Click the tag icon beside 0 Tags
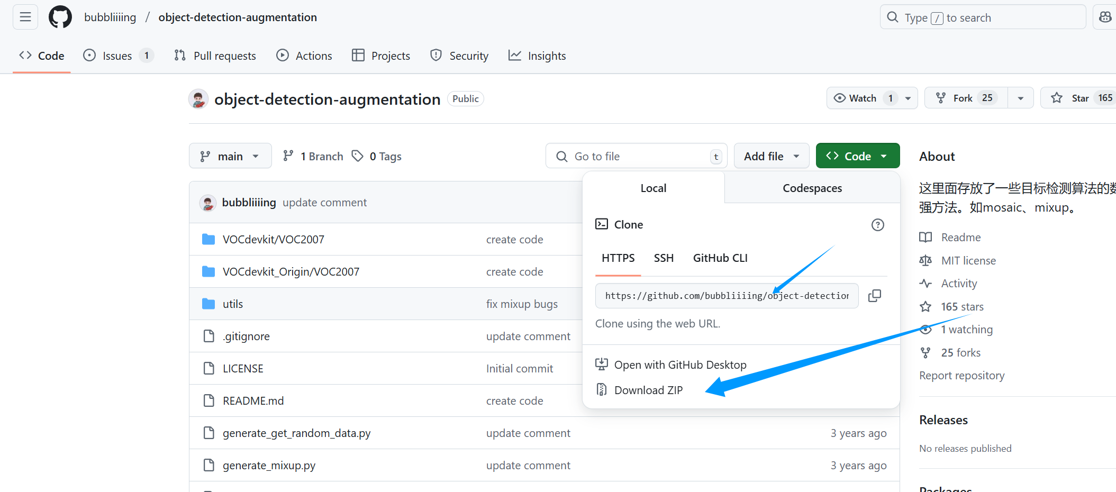The width and height of the screenshot is (1116, 492). pos(358,156)
